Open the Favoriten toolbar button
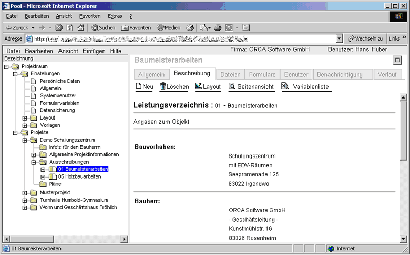410x255 pixels. [x=136, y=28]
